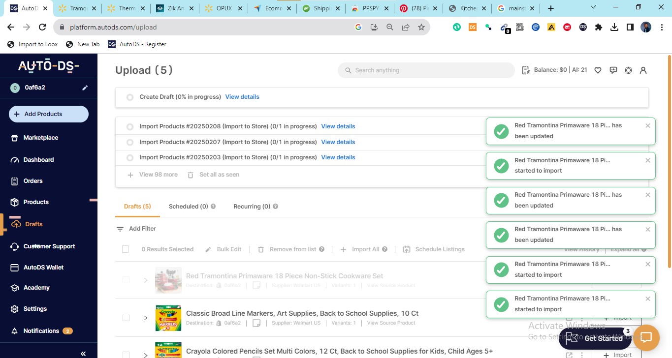This screenshot has width=672, height=358.
Task: Tick checkbox for Red Tramontina cookware draft
Action: point(126,280)
